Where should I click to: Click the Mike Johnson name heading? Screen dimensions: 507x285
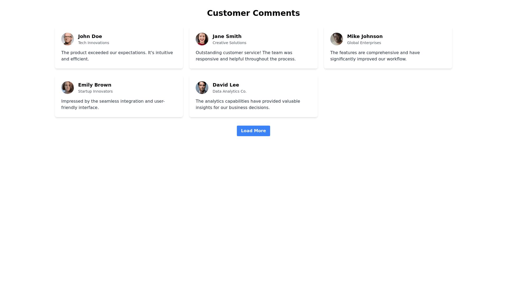coord(365,36)
